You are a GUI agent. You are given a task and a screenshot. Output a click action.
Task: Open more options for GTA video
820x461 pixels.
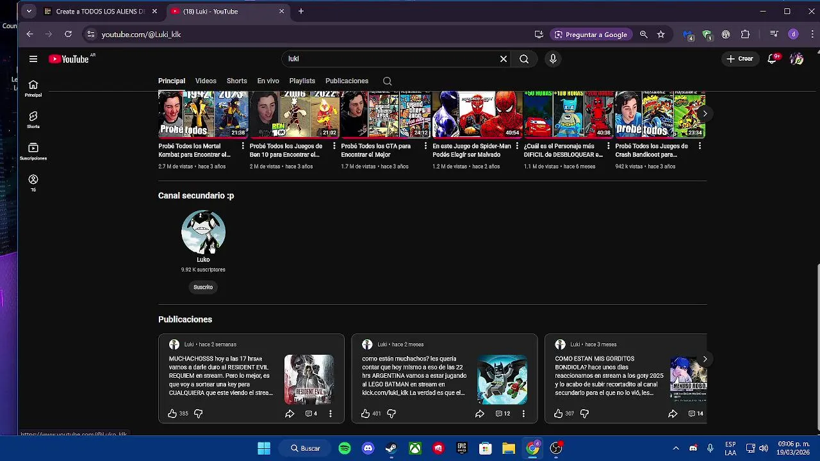425,146
